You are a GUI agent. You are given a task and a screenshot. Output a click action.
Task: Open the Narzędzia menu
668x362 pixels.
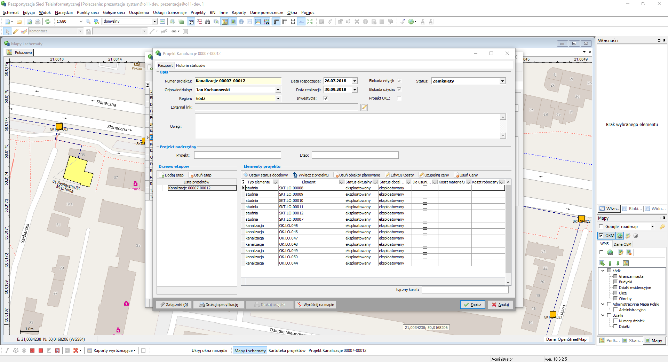click(64, 13)
